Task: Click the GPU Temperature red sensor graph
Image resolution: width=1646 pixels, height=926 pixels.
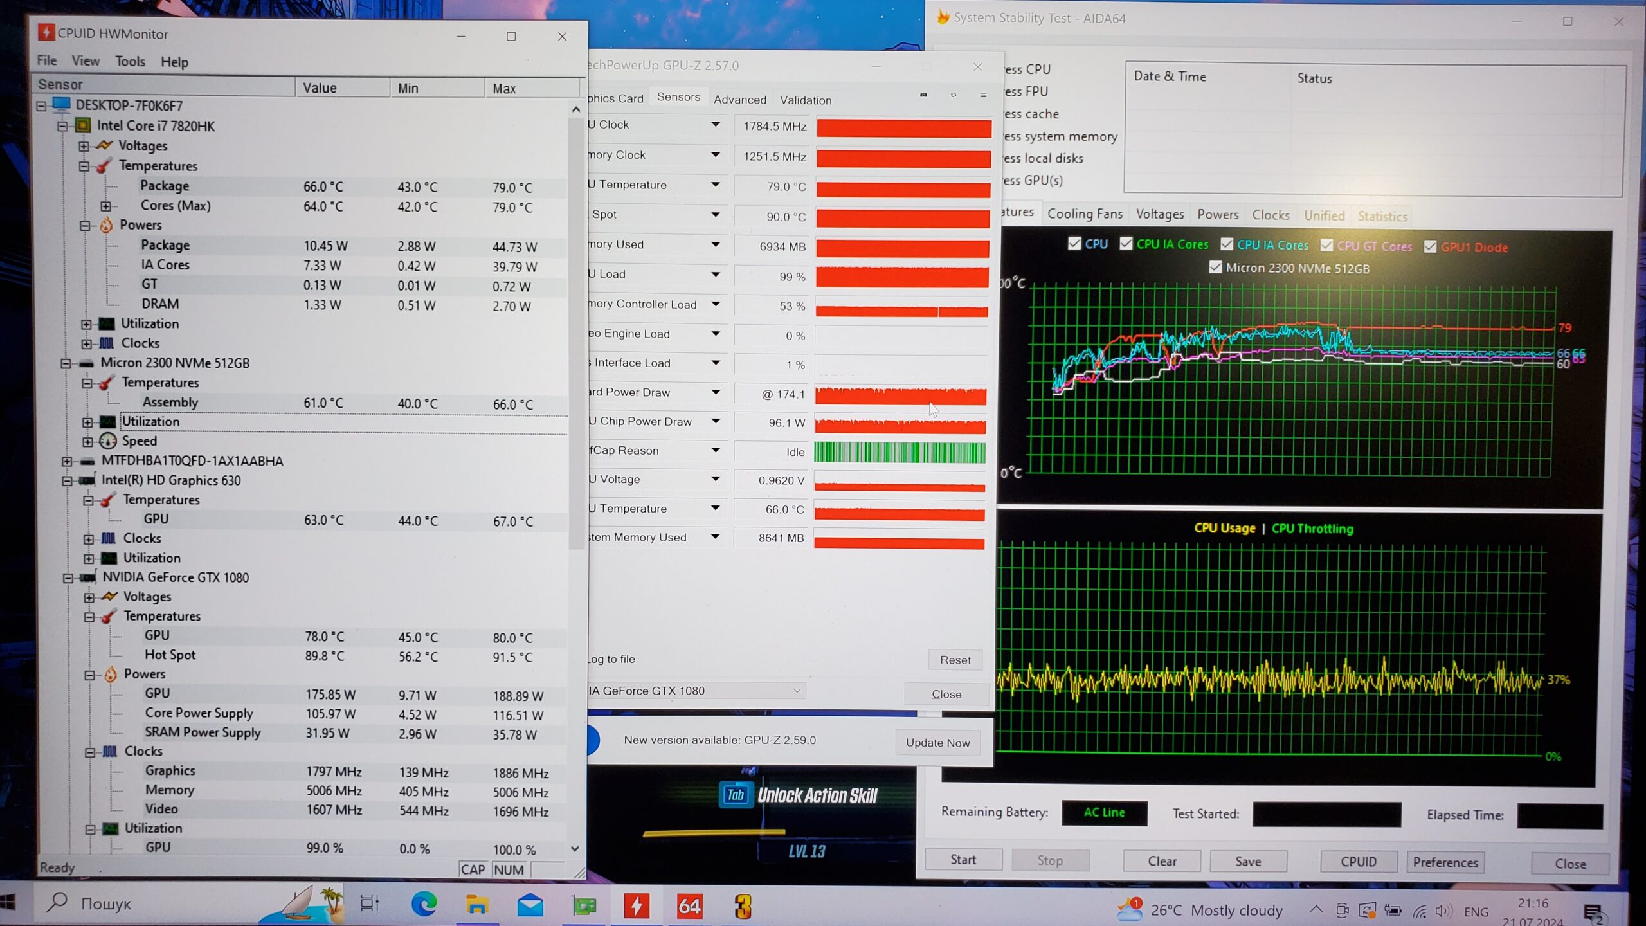Action: click(903, 188)
